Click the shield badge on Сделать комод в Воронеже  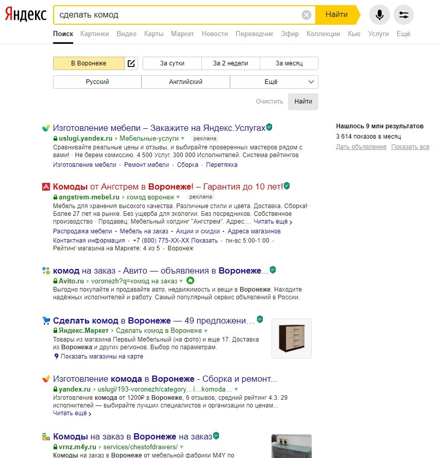[x=260, y=319]
